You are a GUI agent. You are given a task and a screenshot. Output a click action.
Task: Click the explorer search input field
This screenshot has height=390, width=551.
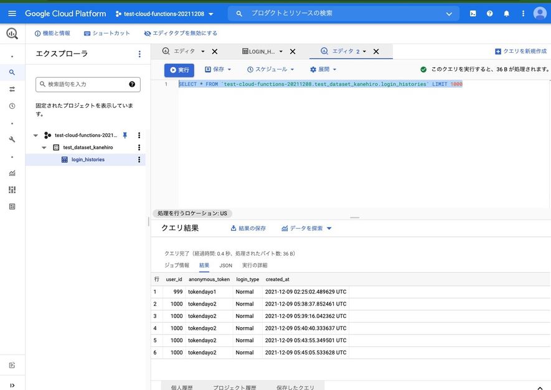(88, 85)
